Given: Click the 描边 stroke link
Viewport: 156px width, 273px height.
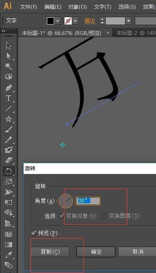Looking at the screenshot, I should [x=90, y=21].
